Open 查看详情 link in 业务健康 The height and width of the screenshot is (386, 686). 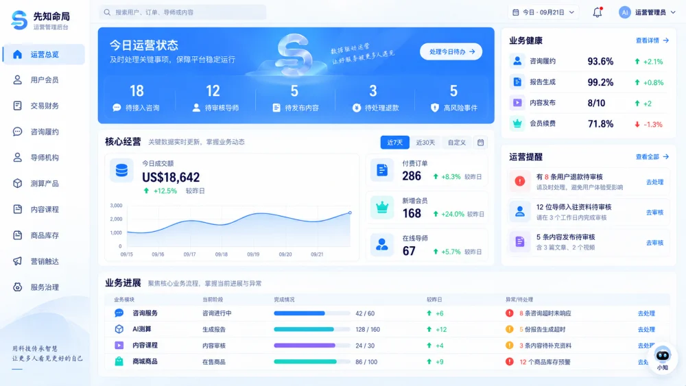coord(652,40)
